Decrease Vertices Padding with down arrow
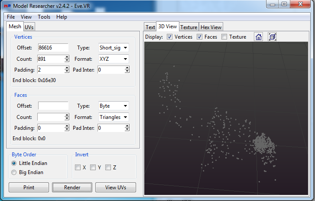315x201 pixels. coord(67,72)
